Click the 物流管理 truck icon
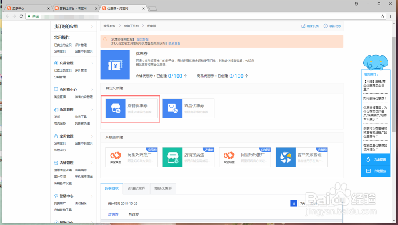The height and width of the screenshot is (225, 398). 56,110
